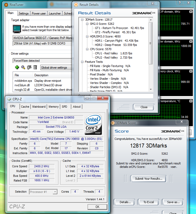Select Vertex Shader - Complex row
This screenshot has height=214, width=196.
(x=109, y=83)
